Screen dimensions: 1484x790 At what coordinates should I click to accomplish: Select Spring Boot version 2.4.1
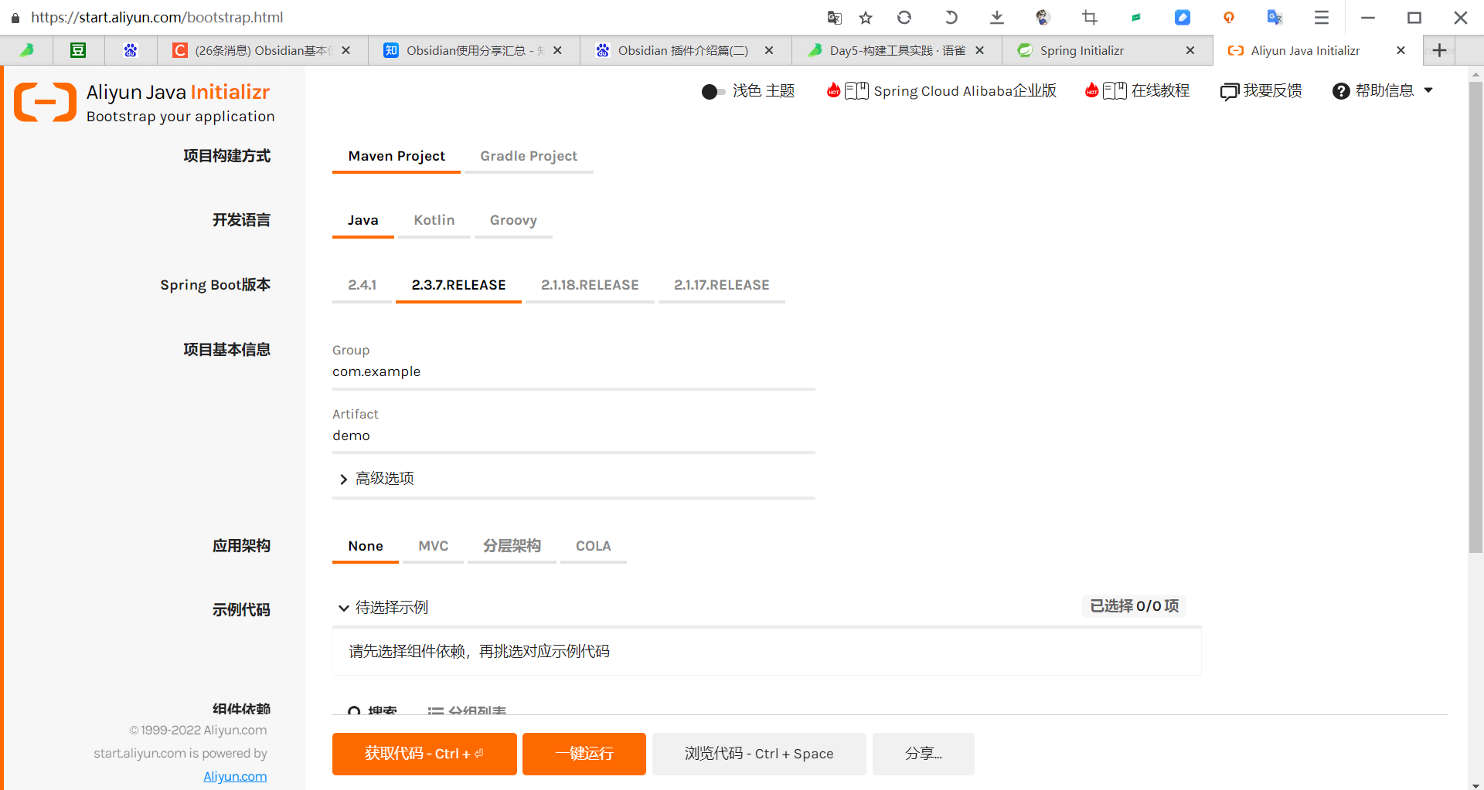pyautogui.click(x=362, y=285)
